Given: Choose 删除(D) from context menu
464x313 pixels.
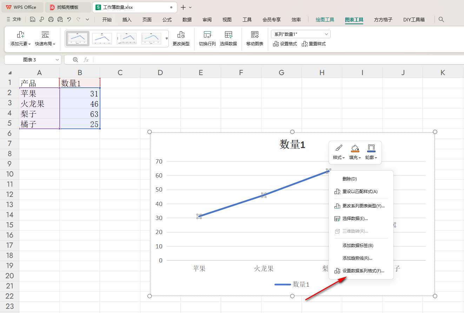Looking at the screenshot, I should tap(361, 179).
